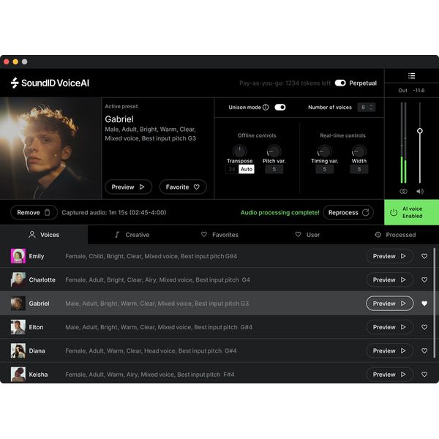Preview the Elton voice
This screenshot has height=439, width=439.
(389, 327)
